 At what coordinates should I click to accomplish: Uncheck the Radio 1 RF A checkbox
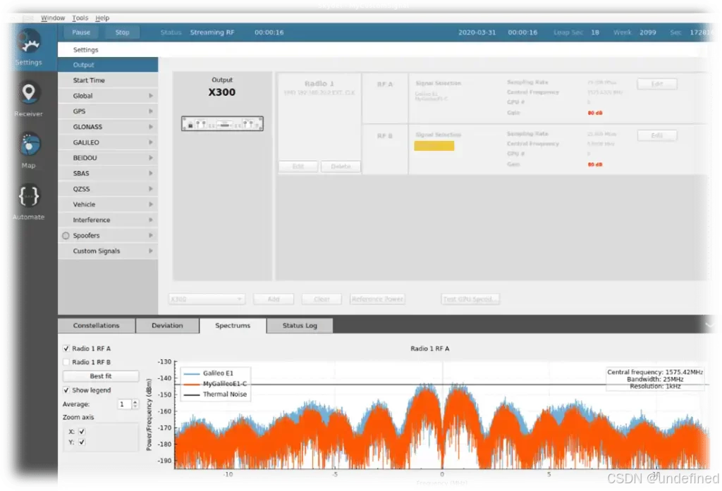[x=66, y=349]
